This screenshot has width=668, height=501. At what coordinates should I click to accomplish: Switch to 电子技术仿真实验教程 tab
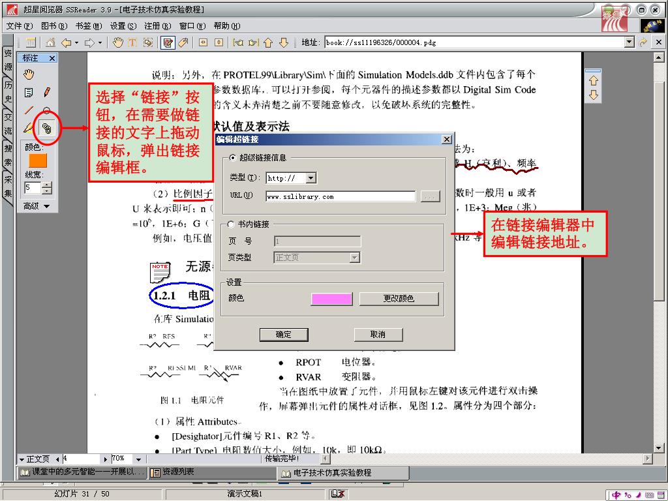[x=343, y=473]
